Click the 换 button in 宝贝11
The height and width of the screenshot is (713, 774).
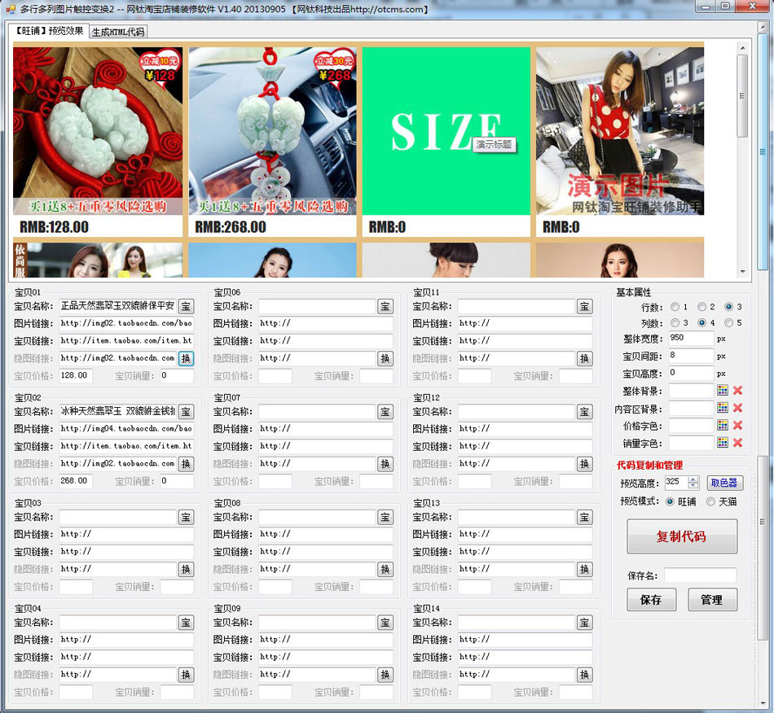584,359
